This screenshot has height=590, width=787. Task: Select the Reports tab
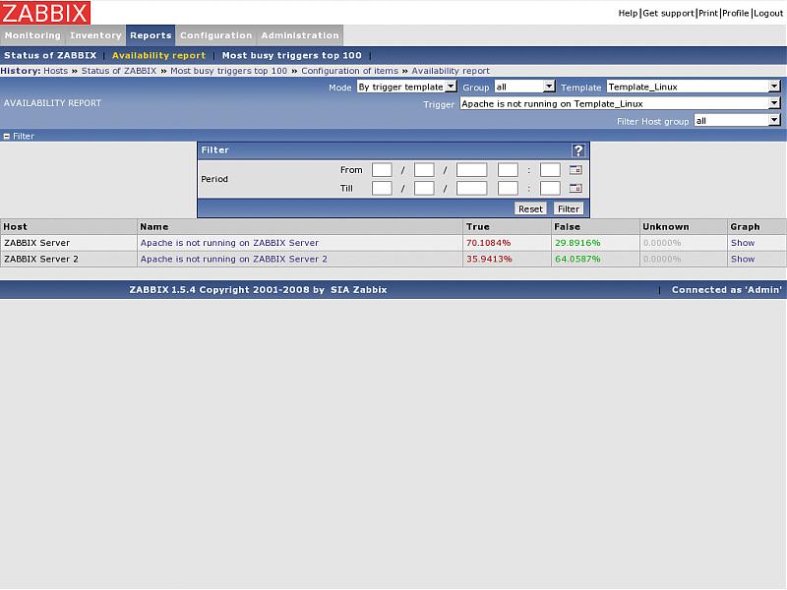click(151, 35)
